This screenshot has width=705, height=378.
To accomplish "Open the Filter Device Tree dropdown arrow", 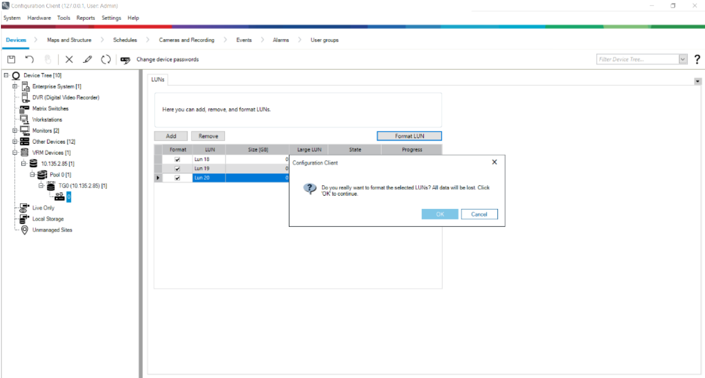I will (683, 59).
